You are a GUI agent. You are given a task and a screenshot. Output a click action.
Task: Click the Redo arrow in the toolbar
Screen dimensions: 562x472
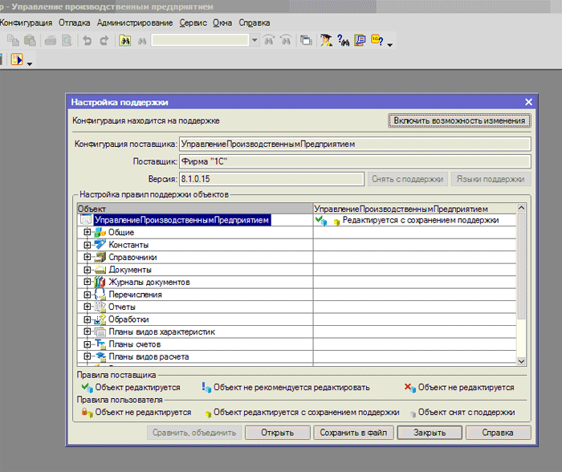(x=103, y=40)
